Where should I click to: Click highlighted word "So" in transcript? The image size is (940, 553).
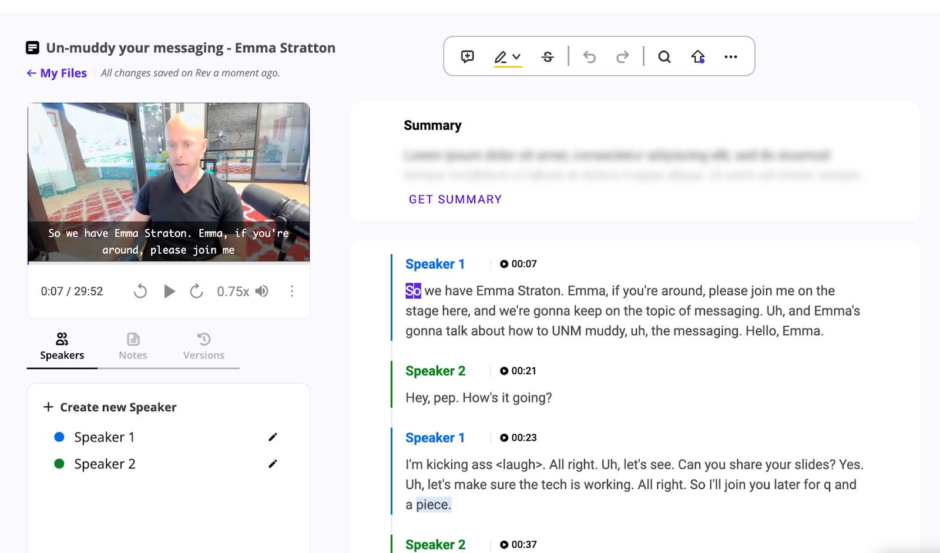414,291
